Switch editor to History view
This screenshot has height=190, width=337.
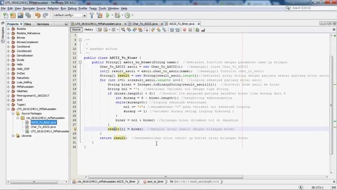pyautogui.click(x=89, y=30)
